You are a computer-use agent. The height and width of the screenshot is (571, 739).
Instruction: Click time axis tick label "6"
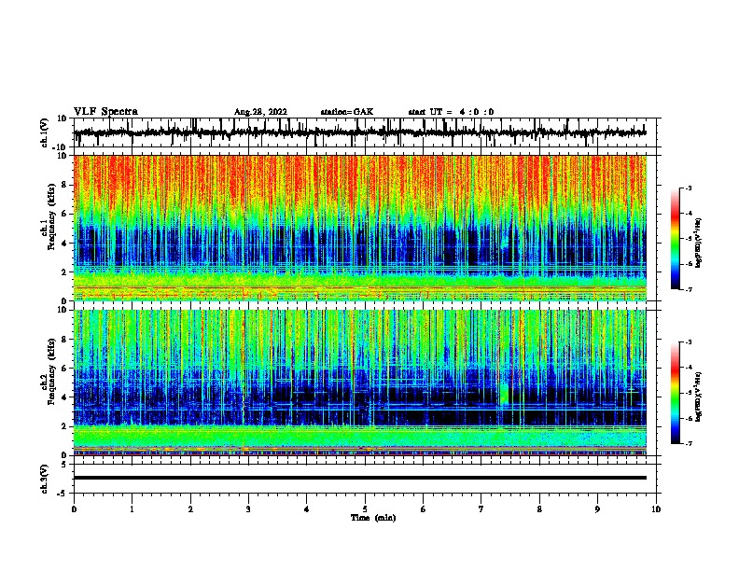pyautogui.click(x=424, y=509)
